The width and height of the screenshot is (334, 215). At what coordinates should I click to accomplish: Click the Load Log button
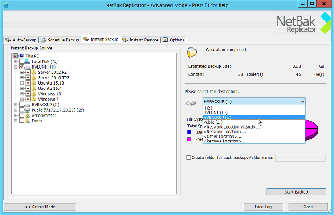pos(263,207)
